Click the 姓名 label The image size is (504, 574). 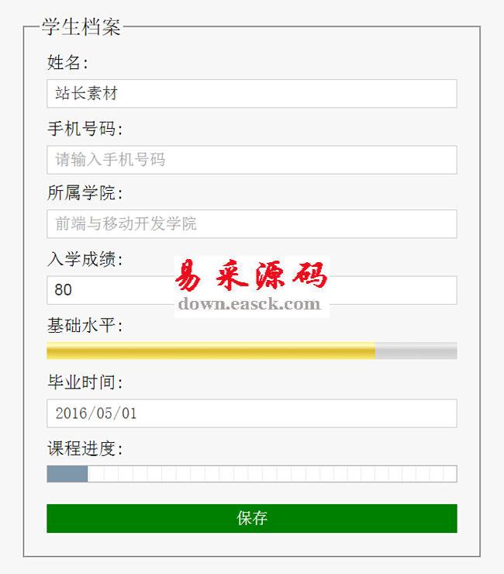pyautogui.click(x=67, y=62)
